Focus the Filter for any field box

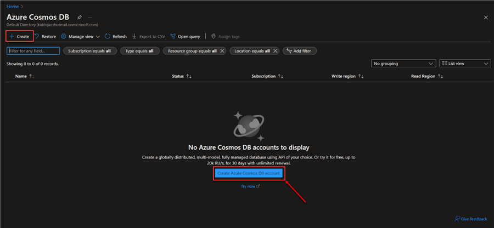coord(33,51)
